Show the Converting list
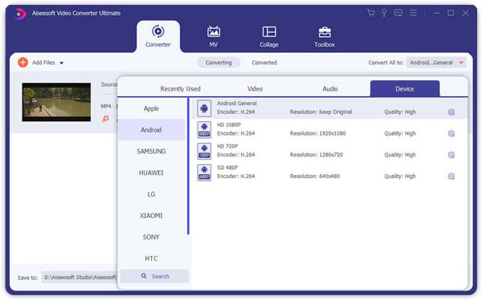Screen dimensions: 482x300 coord(219,63)
